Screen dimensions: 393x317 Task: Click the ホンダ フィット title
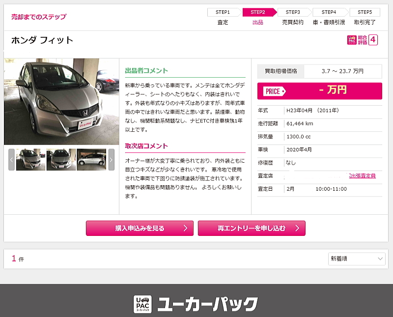click(42, 40)
